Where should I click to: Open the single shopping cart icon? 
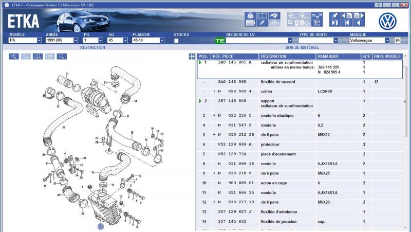[317, 23]
